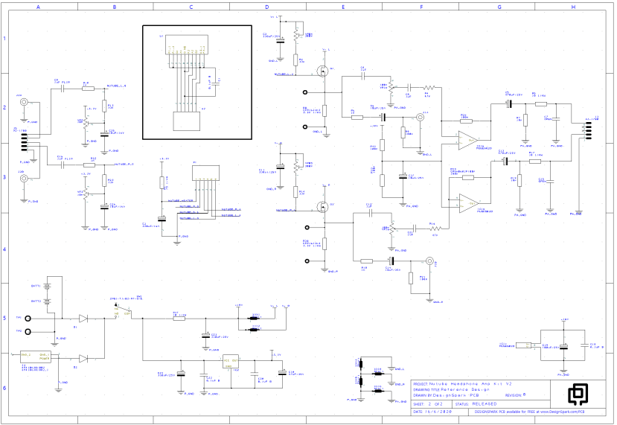Image resolution: width=617 pixels, height=425 pixels.
Task: Select the VR1B volume potentiometer
Action: click(x=391, y=229)
